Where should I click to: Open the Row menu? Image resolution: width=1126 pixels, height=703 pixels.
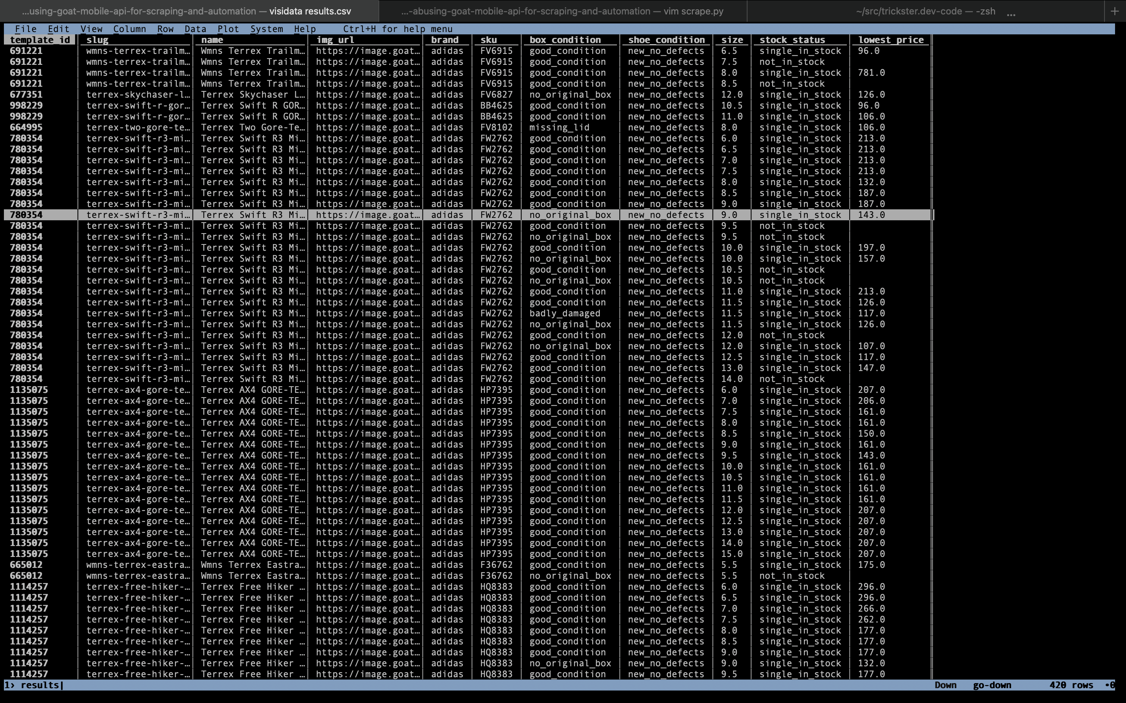165,29
